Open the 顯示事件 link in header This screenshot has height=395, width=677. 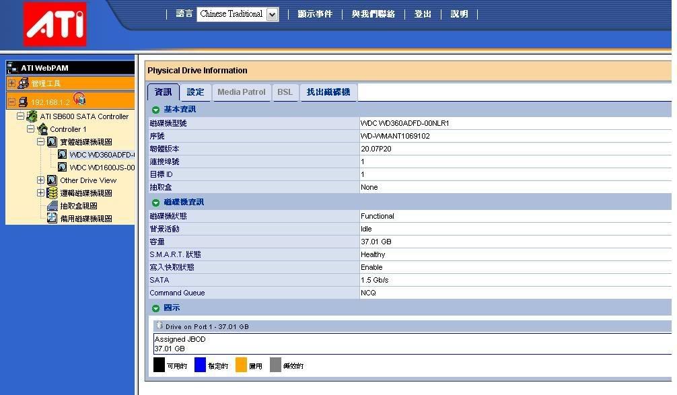pyautogui.click(x=315, y=14)
